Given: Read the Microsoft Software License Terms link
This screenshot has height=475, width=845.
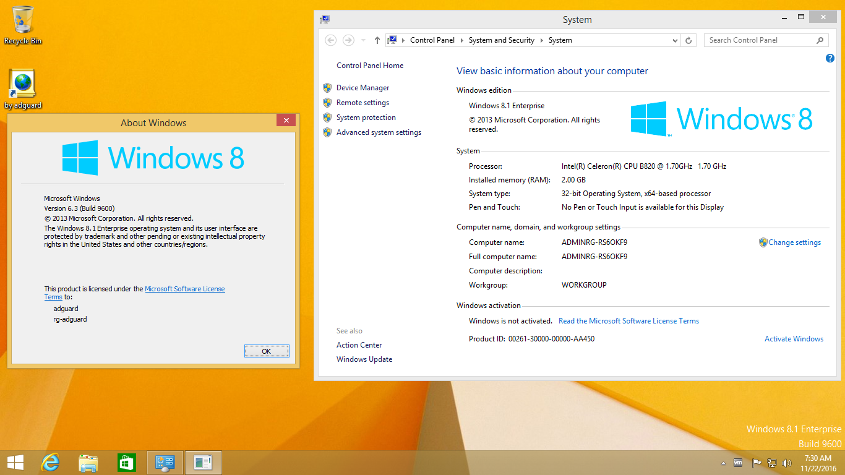Looking at the screenshot, I should 628,321.
